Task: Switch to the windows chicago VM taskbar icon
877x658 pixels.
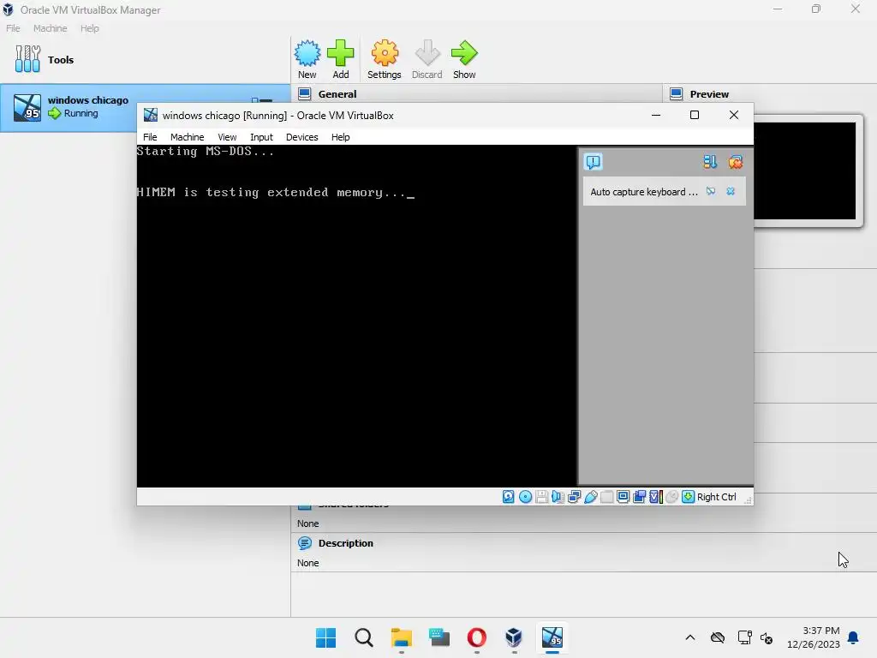Action: tap(552, 637)
